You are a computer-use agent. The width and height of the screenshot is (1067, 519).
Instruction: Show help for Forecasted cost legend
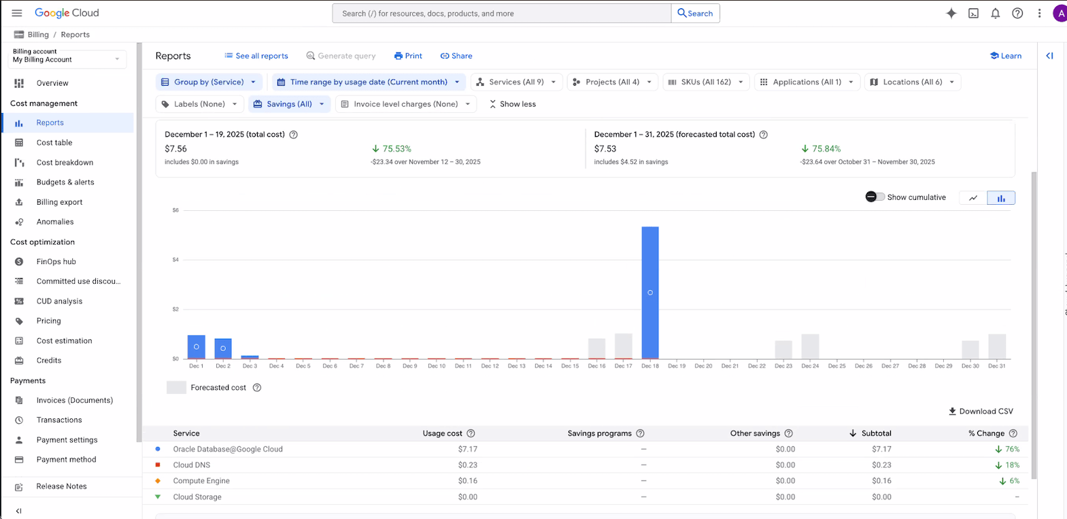click(x=257, y=388)
